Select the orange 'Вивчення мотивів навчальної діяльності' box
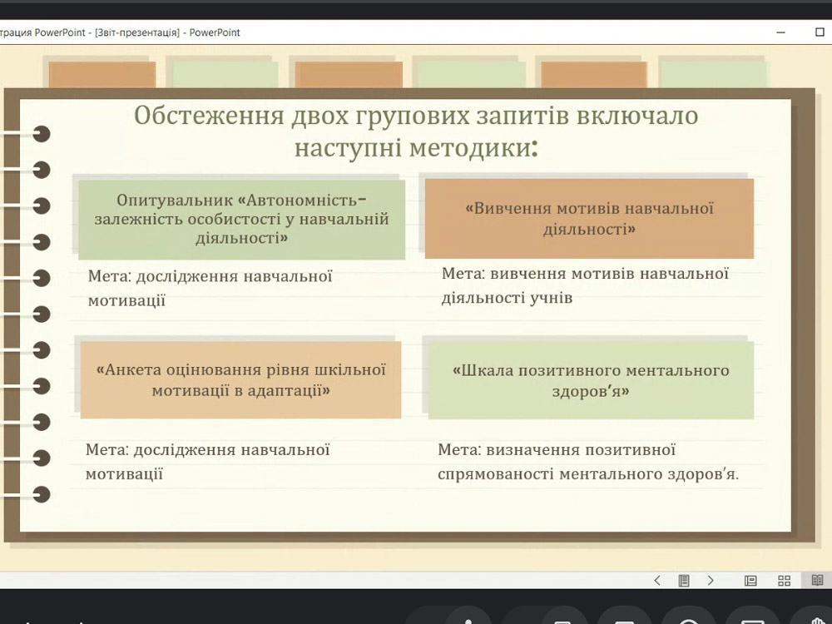Viewport: 832px width, 624px height. tap(589, 218)
